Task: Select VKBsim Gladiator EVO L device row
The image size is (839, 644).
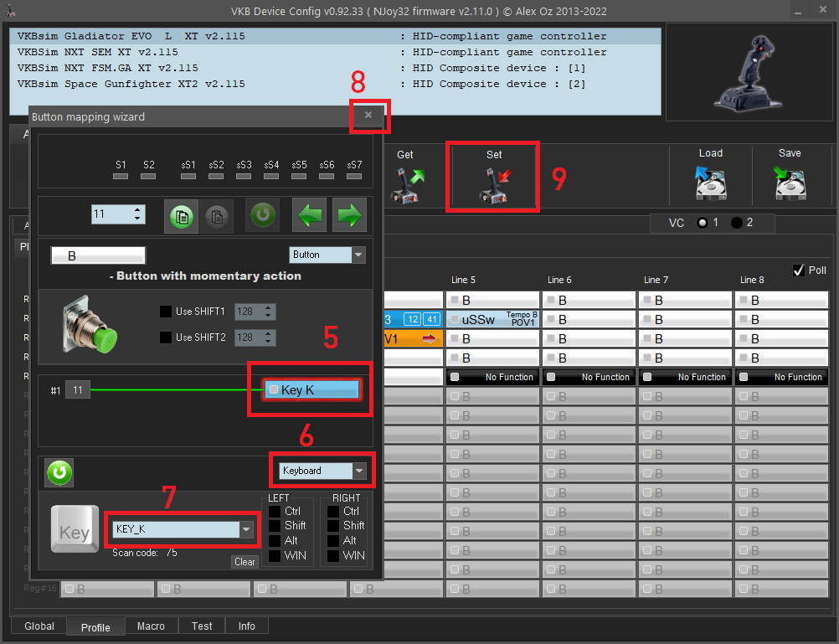Action: click(336, 36)
